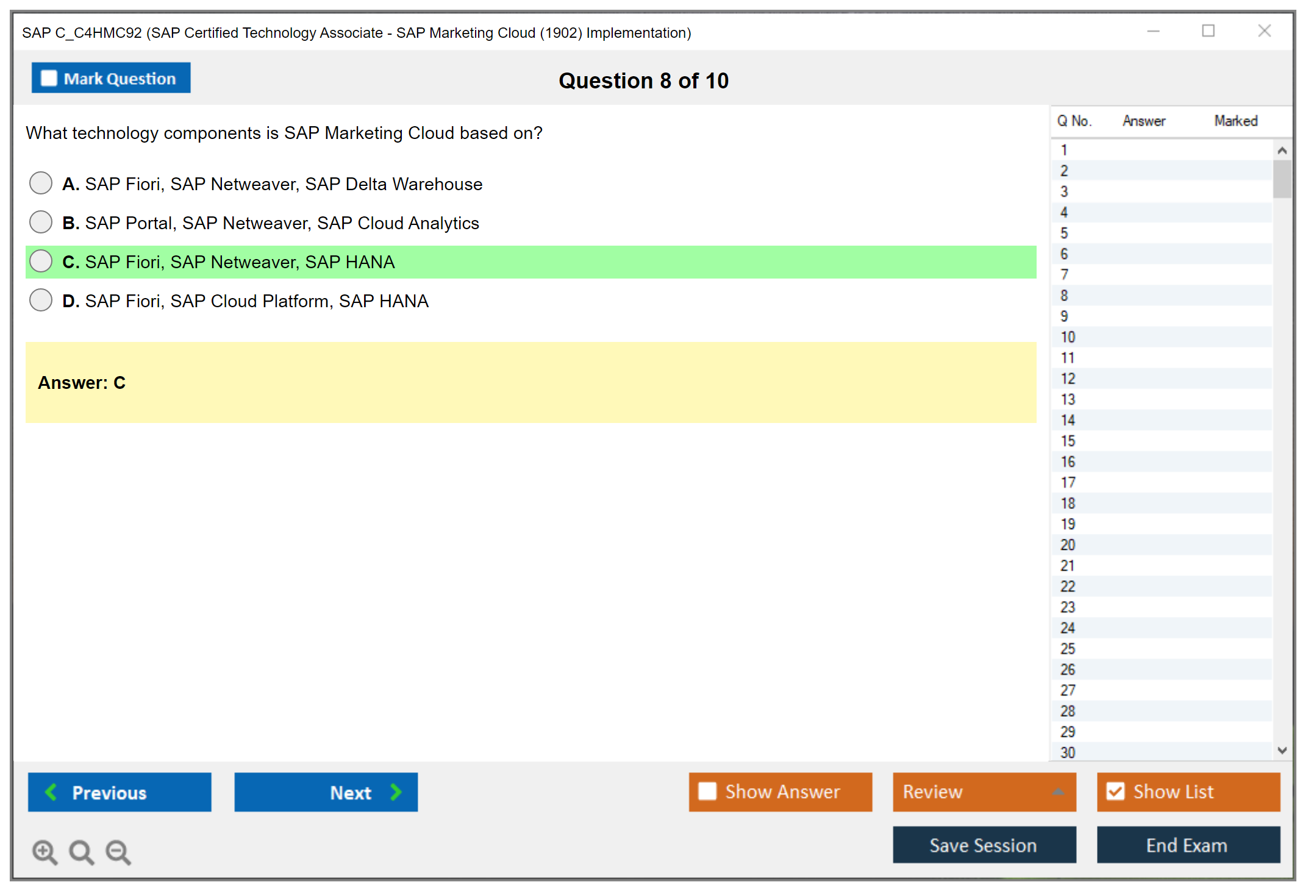Uncheck the Show List checkbox
The height and width of the screenshot is (896, 1311).
(x=1115, y=791)
